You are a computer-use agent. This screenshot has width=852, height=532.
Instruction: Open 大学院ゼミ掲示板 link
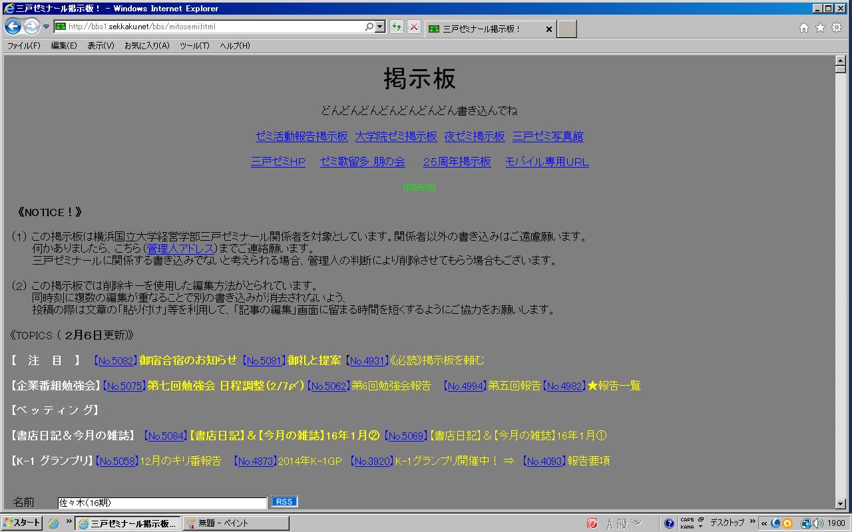(396, 136)
